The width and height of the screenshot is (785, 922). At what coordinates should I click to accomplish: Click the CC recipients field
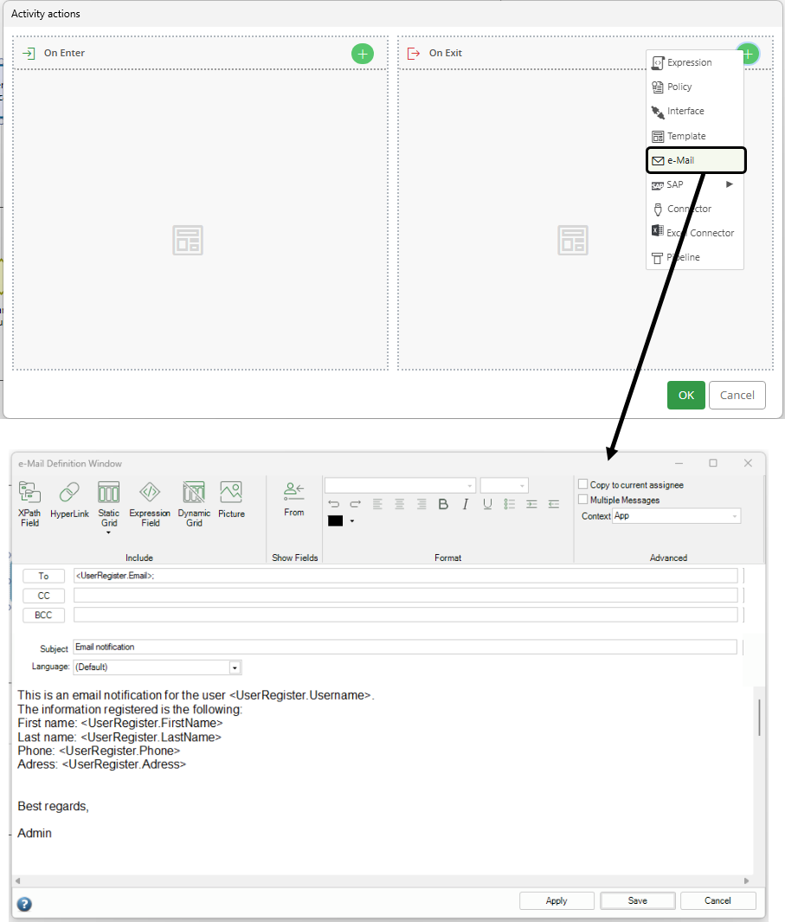pyautogui.click(x=406, y=596)
